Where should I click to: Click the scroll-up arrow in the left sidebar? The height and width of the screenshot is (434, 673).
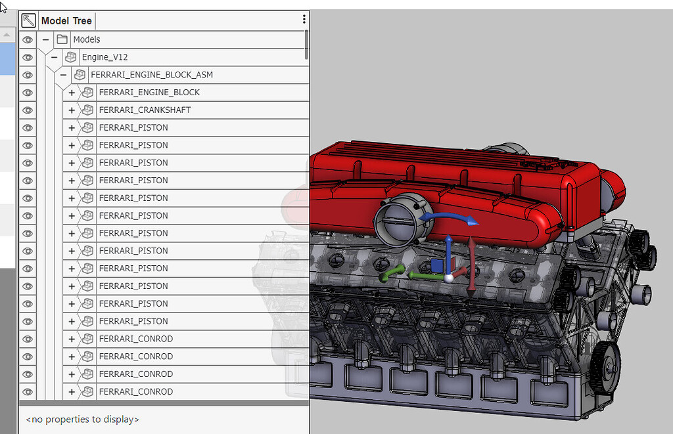pyautogui.click(x=7, y=35)
